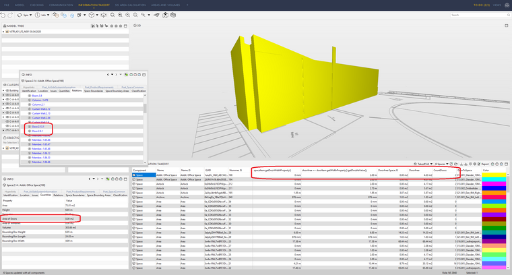
Task: Click the Redo arrow in the toolbar
Action: (x=10, y=15)
